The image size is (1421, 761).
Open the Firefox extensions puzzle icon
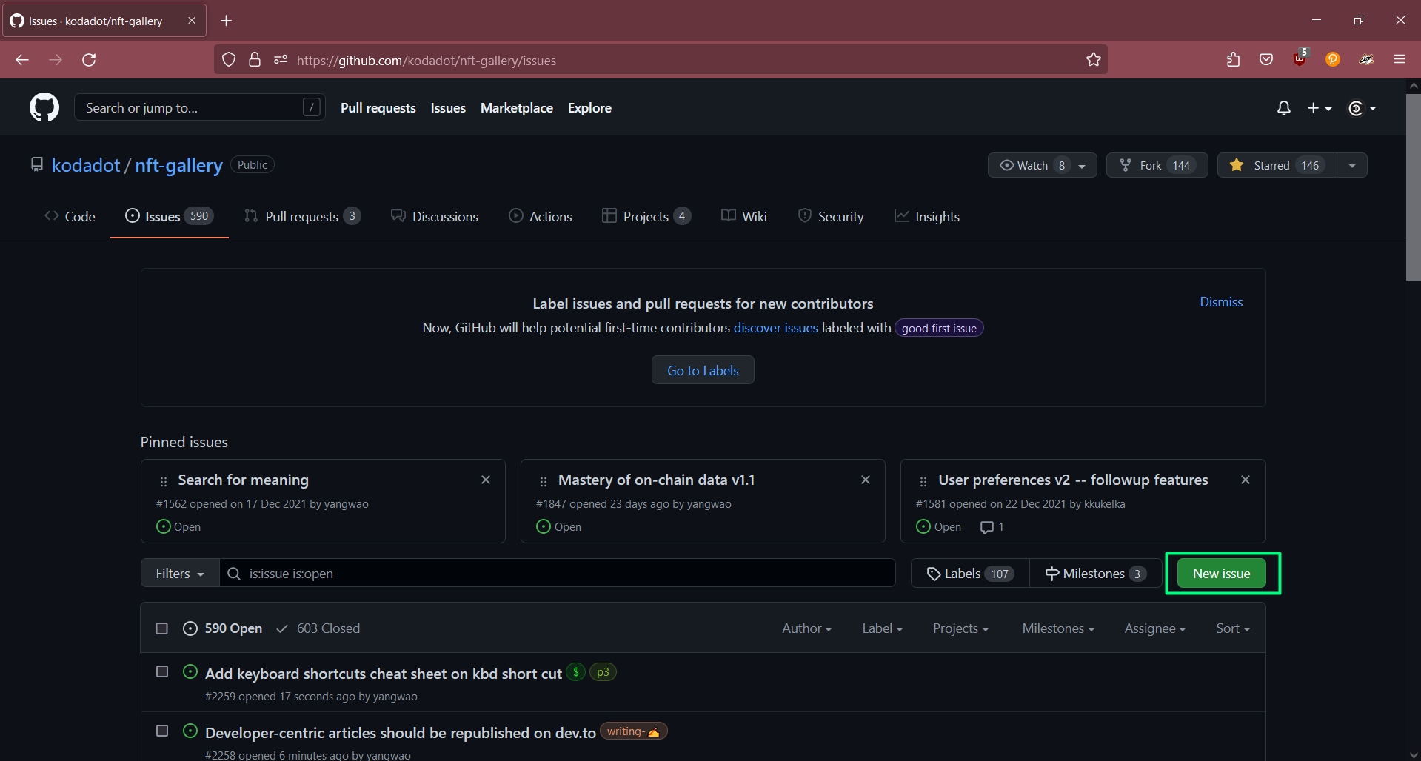point(1233,60)
